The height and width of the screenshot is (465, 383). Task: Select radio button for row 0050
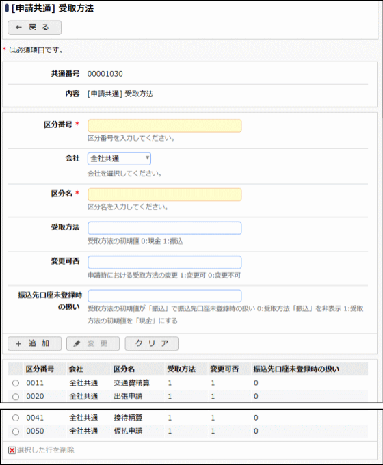coord(16,431)
